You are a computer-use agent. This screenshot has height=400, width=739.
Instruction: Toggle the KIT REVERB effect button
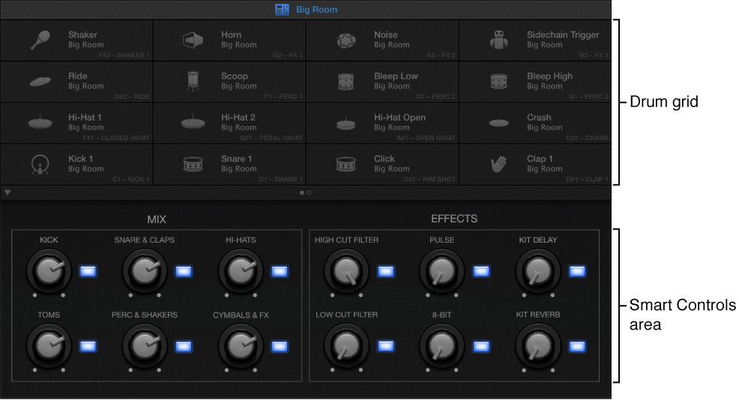[x=577, y=347]
